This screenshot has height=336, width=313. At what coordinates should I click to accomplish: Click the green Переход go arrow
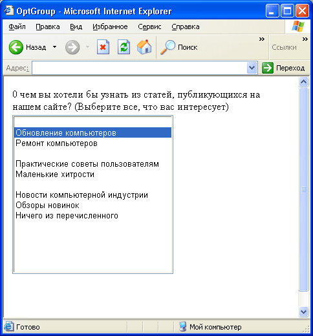tap(268, 68)
